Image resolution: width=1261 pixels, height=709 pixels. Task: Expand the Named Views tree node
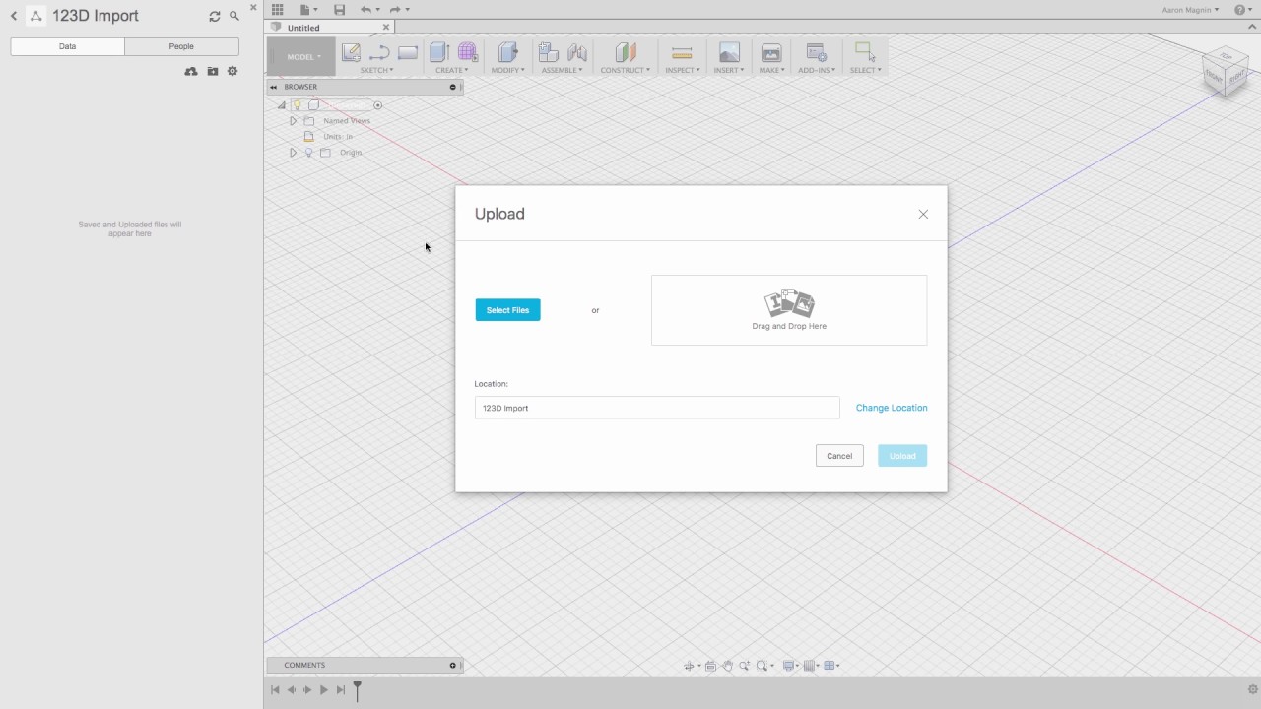pyautogui.click(x=293, y=120)
